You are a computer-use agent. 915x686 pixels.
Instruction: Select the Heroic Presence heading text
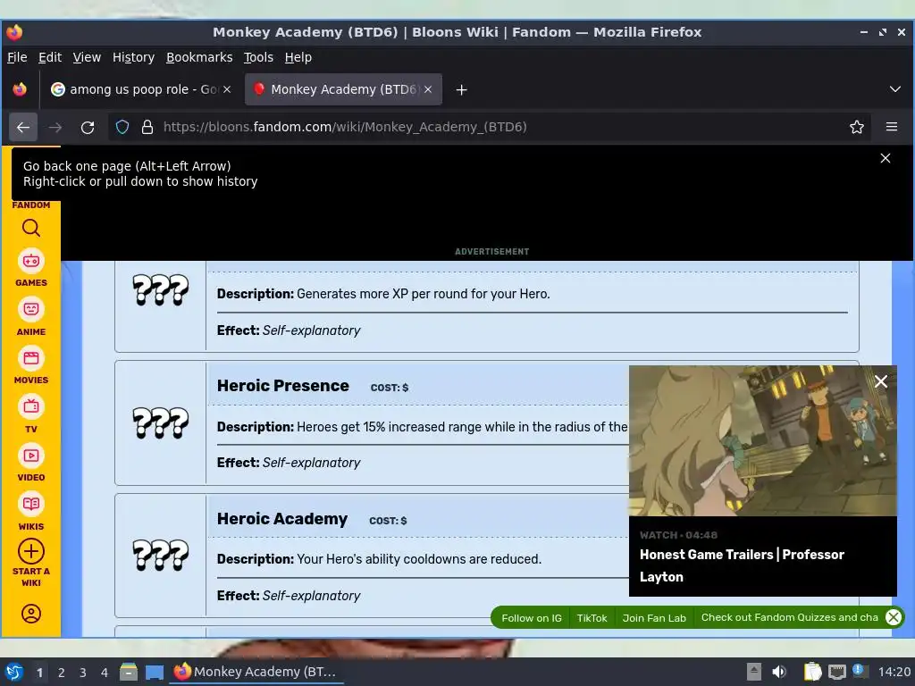[283, 386]
